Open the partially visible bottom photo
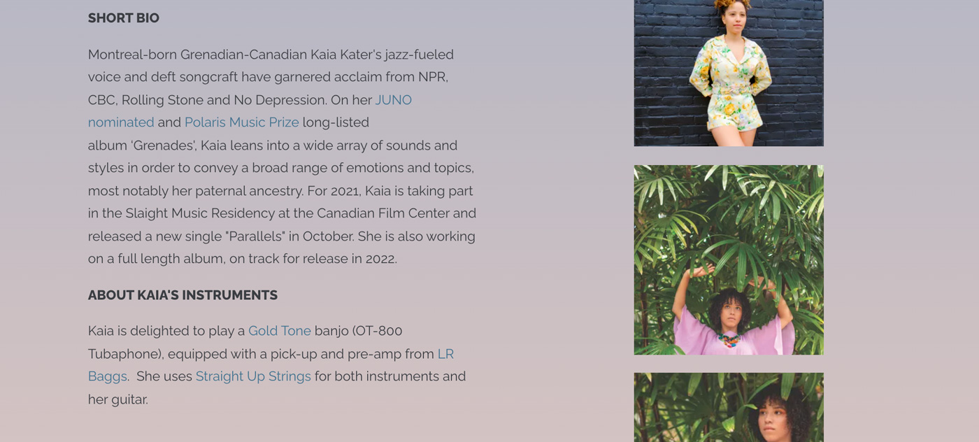The width and height of the screenshot is (979, 442). click(729, 407)
